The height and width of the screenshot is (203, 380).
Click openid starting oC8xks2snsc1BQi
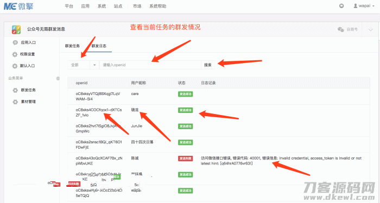click(99, 144)
